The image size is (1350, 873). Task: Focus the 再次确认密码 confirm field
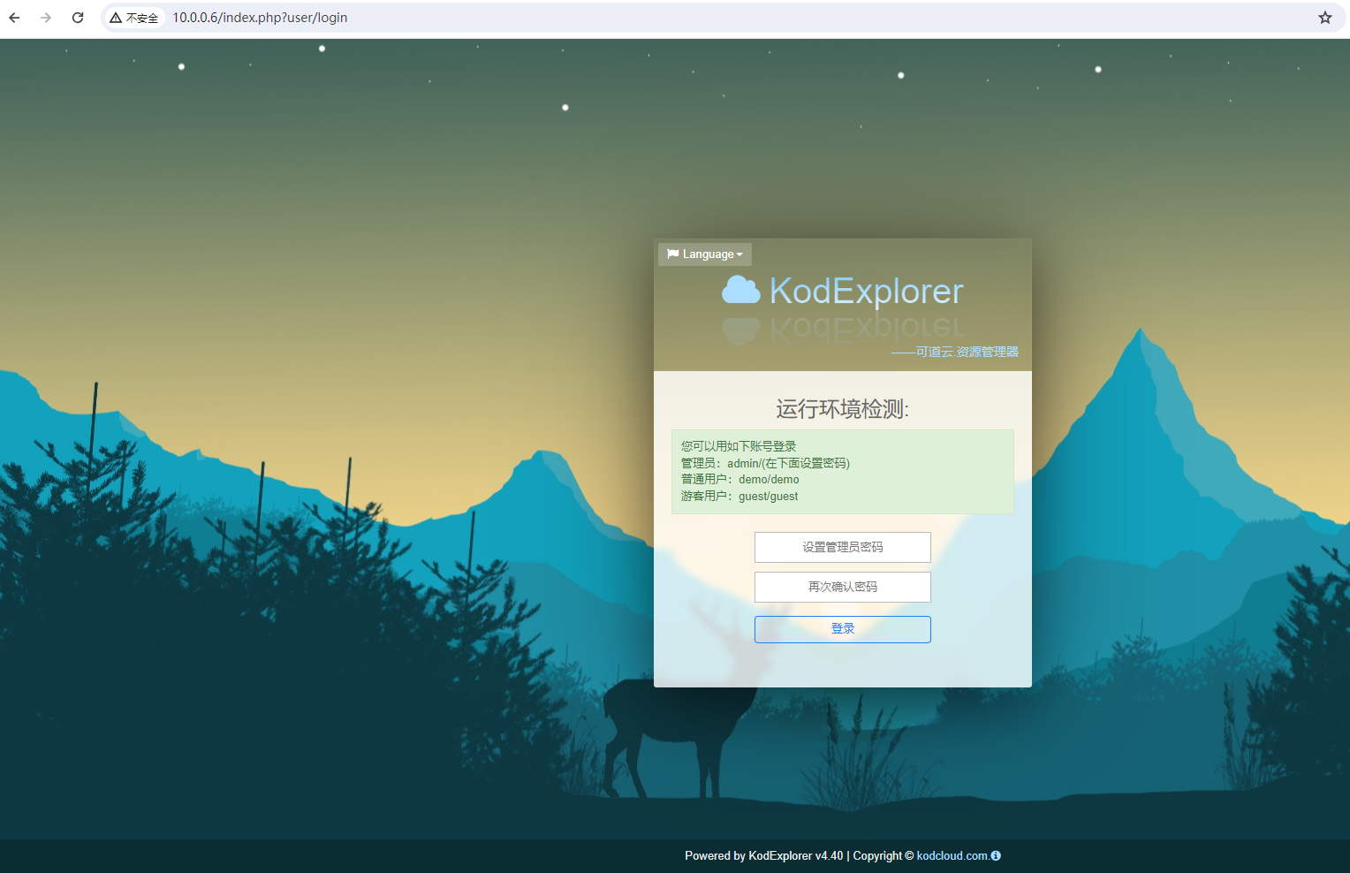pos(843,587)
